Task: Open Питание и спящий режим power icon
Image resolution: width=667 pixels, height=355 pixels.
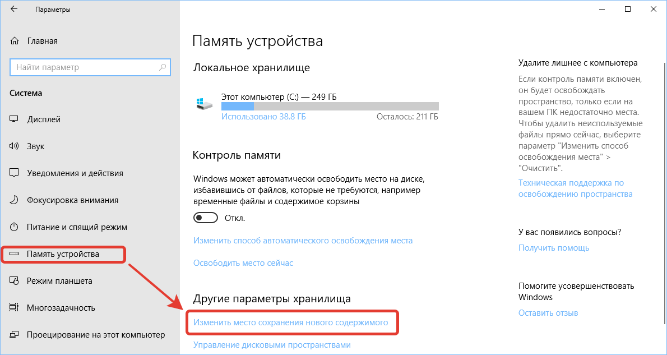Action: (x=14, y=227)
